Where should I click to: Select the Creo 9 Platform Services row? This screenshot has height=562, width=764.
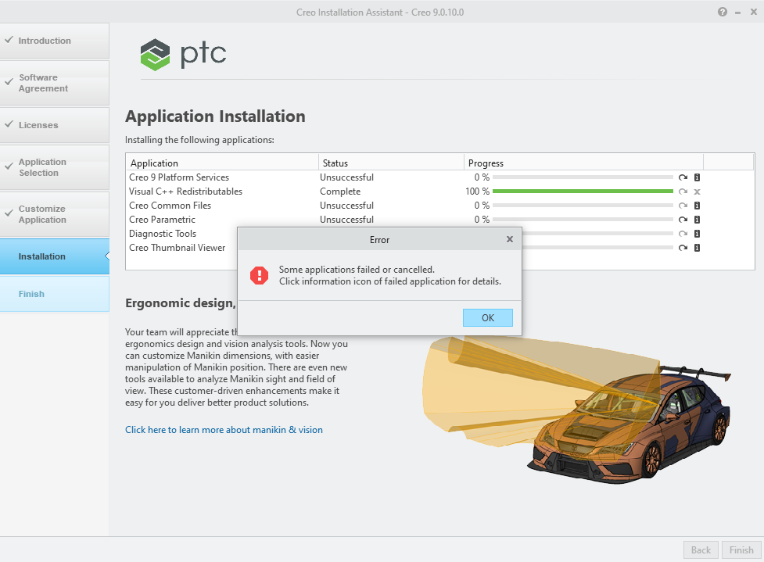[440, 177]
